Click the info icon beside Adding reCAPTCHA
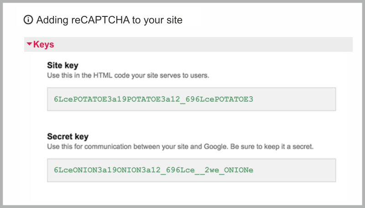Screen dimensions: 365x208 [28, 20]
